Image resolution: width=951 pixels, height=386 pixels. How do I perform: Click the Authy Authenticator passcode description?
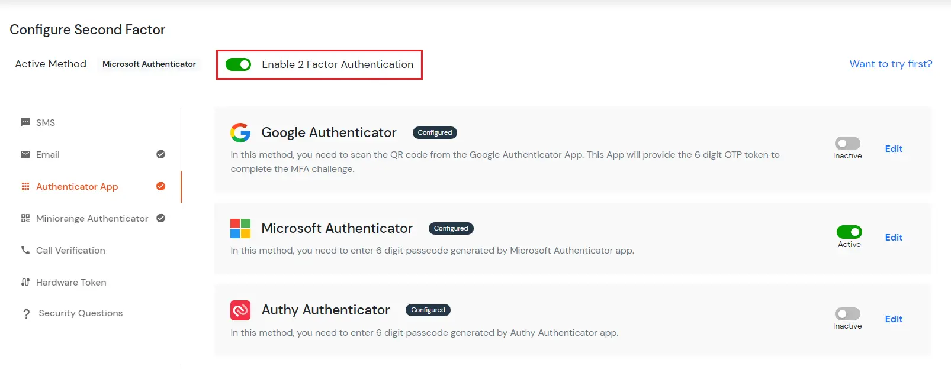(x=425, y=333)
